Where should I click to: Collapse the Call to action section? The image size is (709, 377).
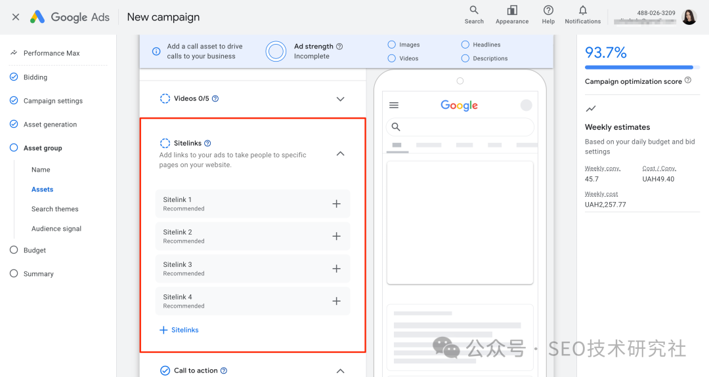340,371
